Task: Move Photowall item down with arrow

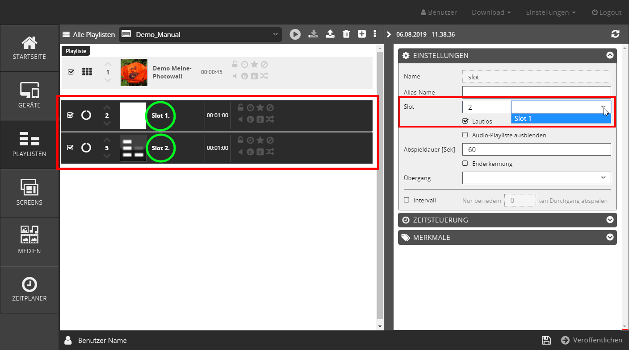Action: click(x=107, y=80)
